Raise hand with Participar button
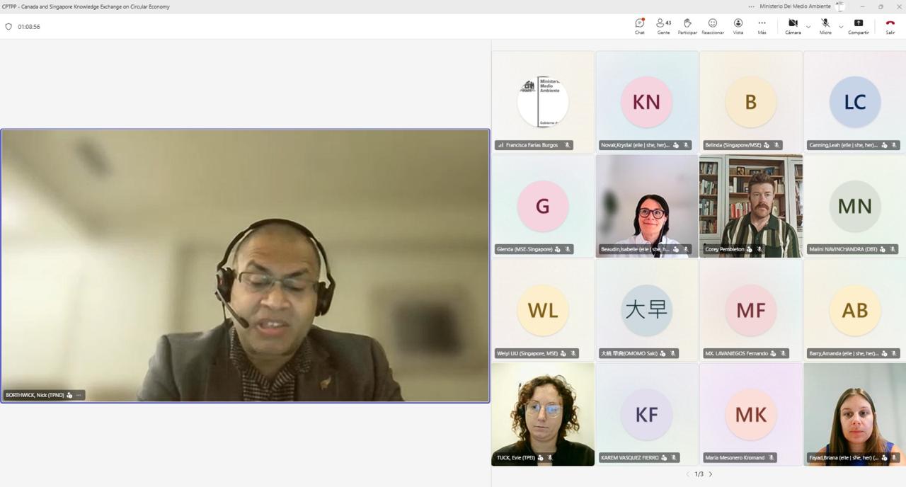The height and width of the screenshot is (487, 906). [x=687, y=26]
